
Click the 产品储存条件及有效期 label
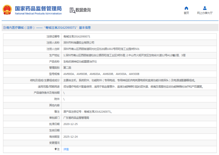(47, 93)
